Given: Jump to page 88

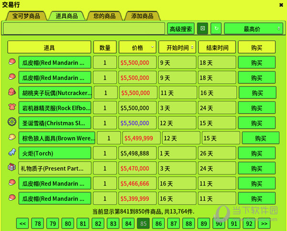Looking at the screenshot, I should [x=189, y=223].
